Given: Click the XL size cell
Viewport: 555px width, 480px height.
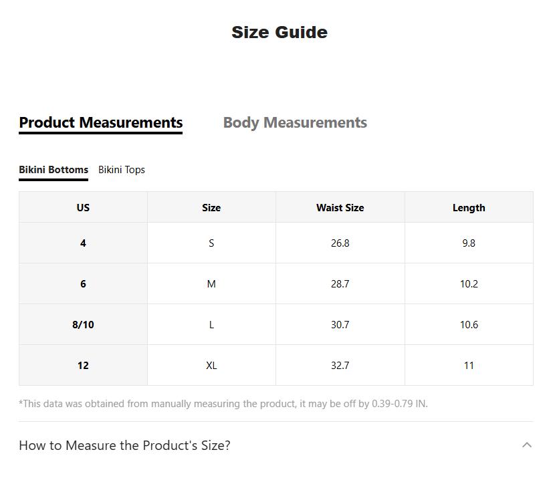Looking at the screenshot, I should [211, 366].
